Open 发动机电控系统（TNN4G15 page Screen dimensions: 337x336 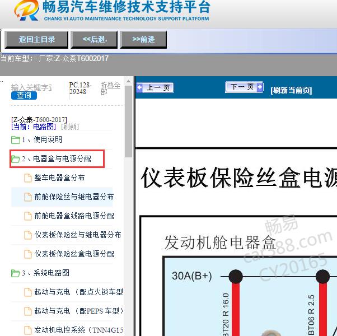click(x=79, y=330)
